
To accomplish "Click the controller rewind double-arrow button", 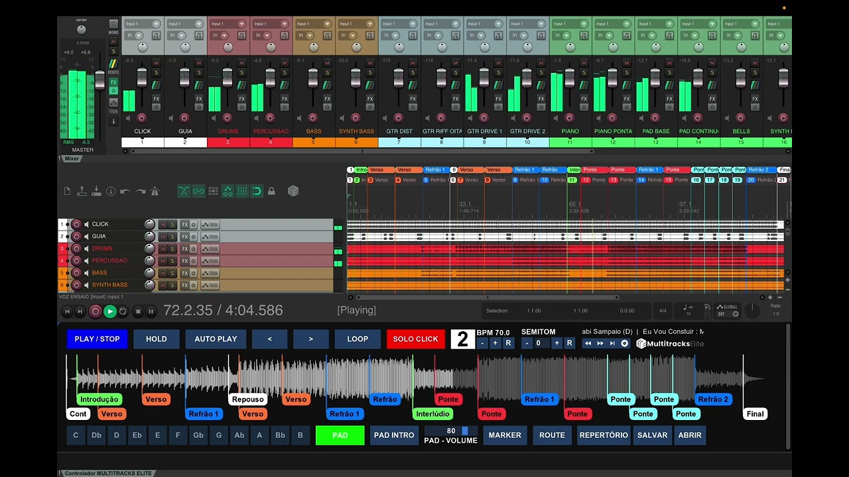I will pos(588,343).
